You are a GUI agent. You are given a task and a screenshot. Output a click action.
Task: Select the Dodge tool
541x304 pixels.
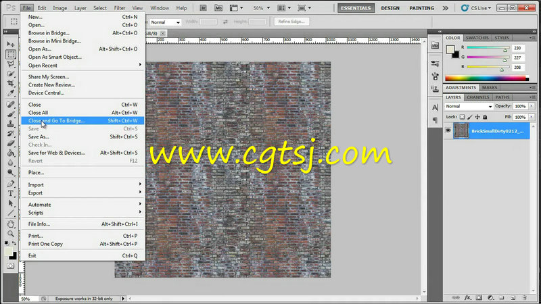[x=11, y=172]
